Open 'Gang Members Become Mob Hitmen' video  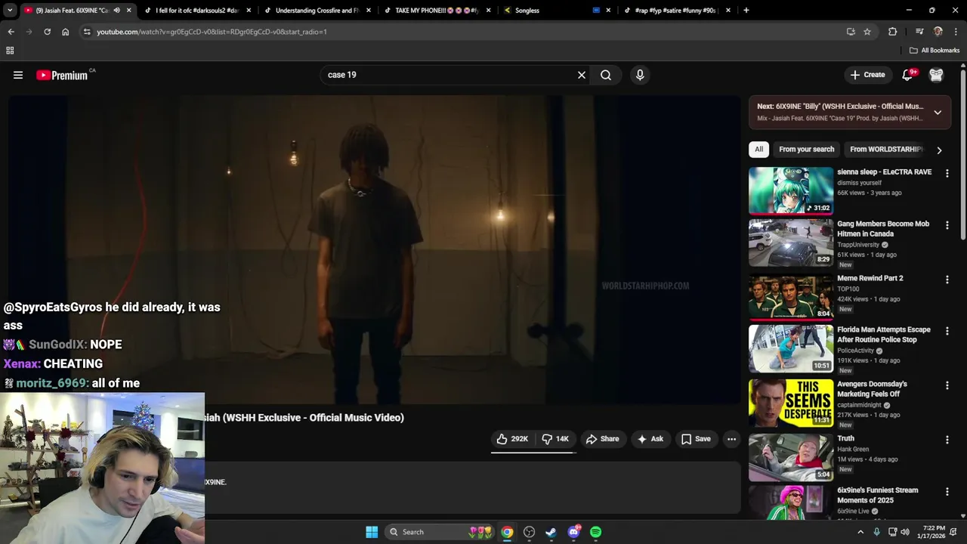pos(791,243)
